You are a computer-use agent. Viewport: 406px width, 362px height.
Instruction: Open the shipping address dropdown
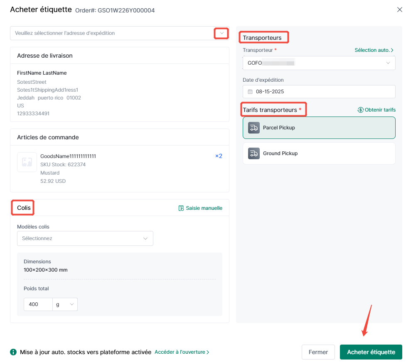(x=221, y=33)
